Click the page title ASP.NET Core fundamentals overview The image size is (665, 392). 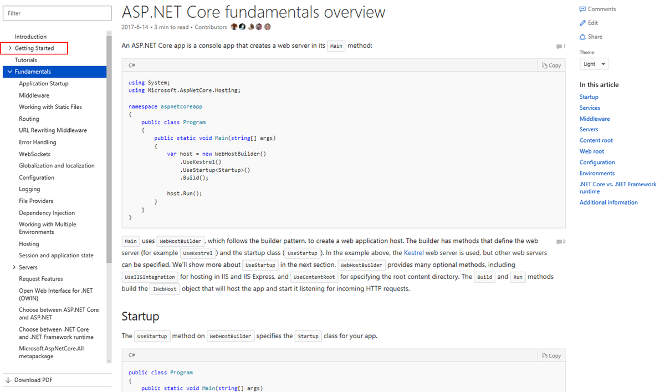tap(253, 12)
